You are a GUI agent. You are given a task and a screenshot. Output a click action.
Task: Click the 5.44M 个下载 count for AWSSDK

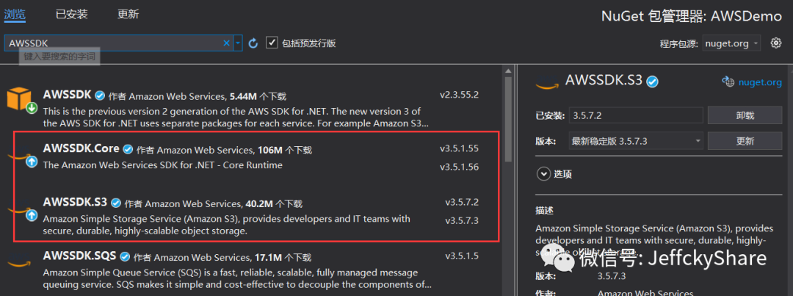(x=258, y=96)
